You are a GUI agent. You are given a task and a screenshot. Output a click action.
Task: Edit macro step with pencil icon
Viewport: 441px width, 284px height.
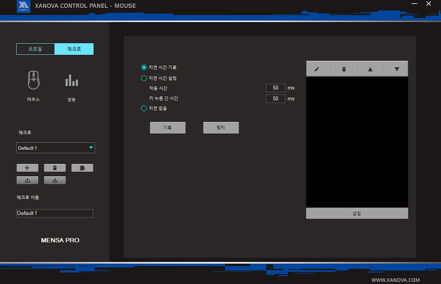point(317,69)
